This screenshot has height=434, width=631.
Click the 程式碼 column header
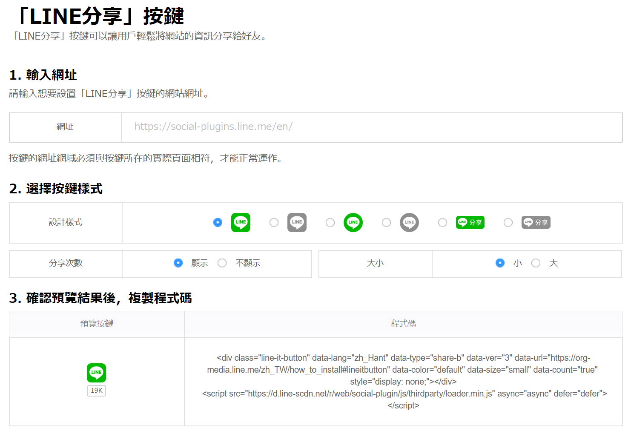tap(403, 324)
